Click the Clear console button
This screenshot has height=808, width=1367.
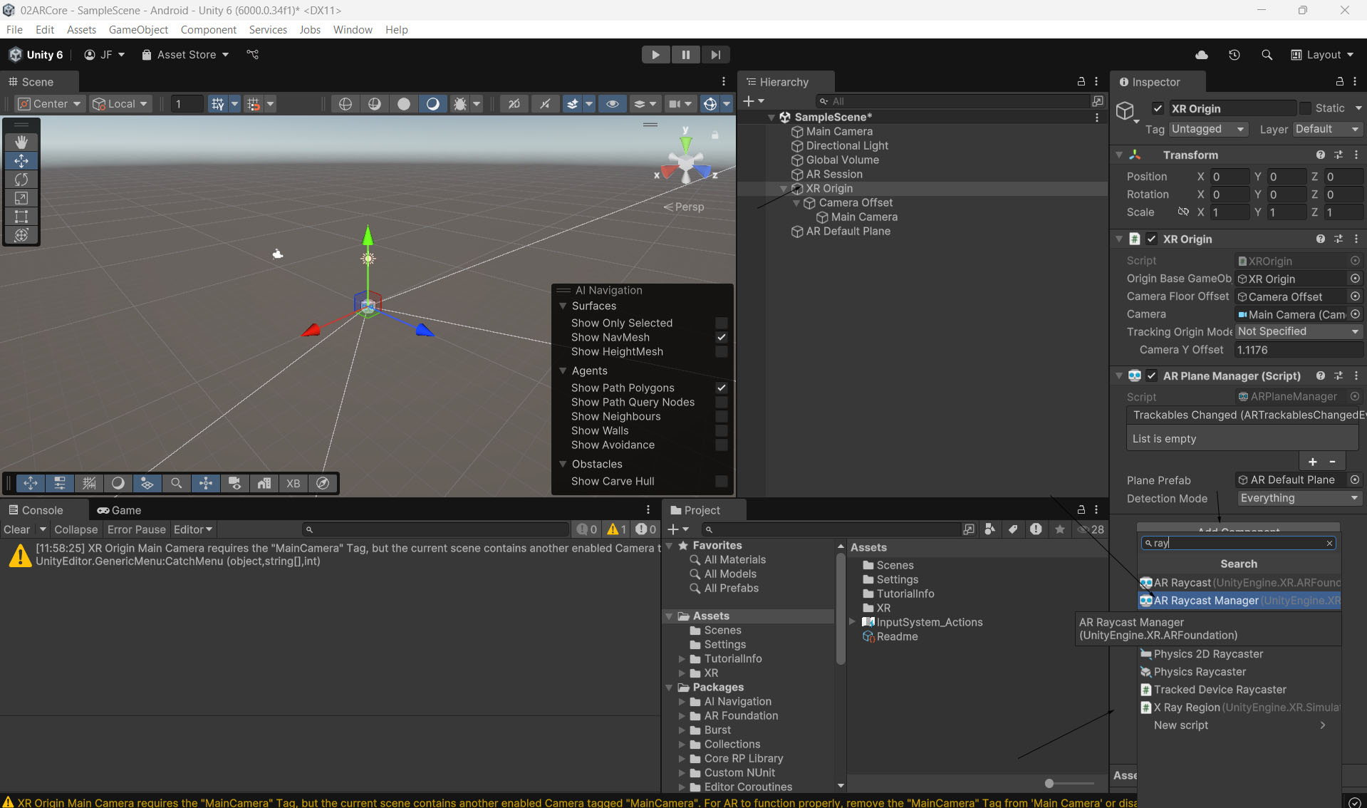[x=16, y=529]
